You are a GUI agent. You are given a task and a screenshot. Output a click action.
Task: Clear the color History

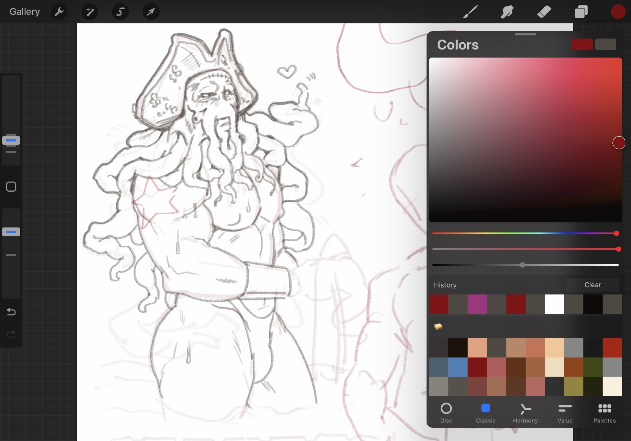(593, 285)
